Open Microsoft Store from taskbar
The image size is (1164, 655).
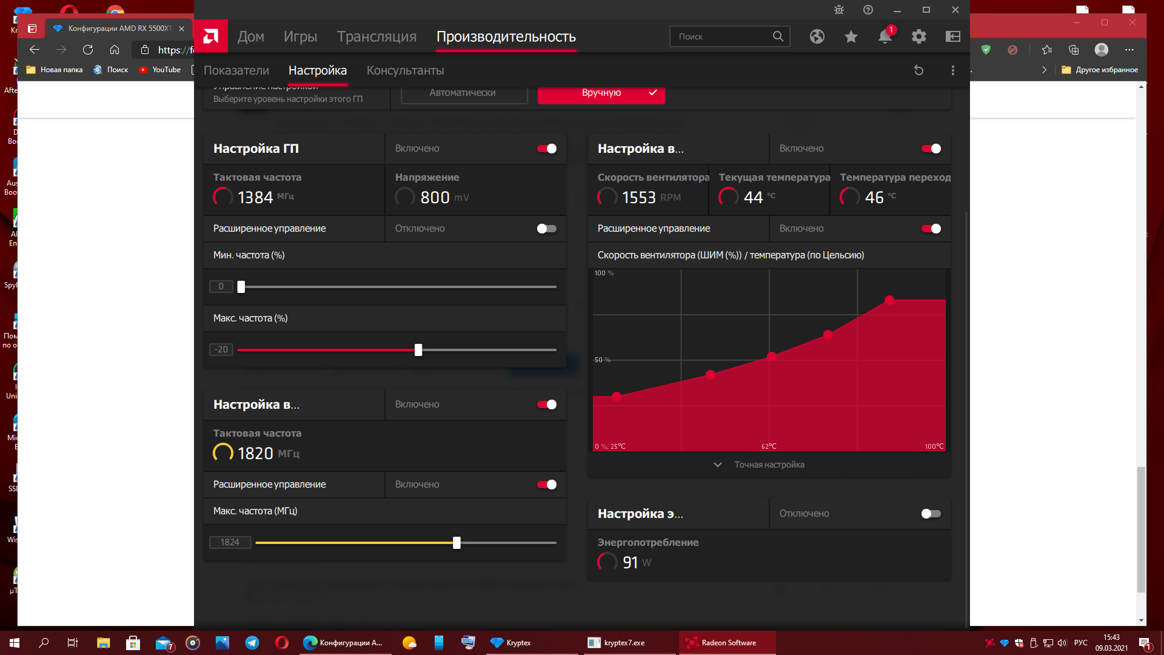click(x=133, y=643)
